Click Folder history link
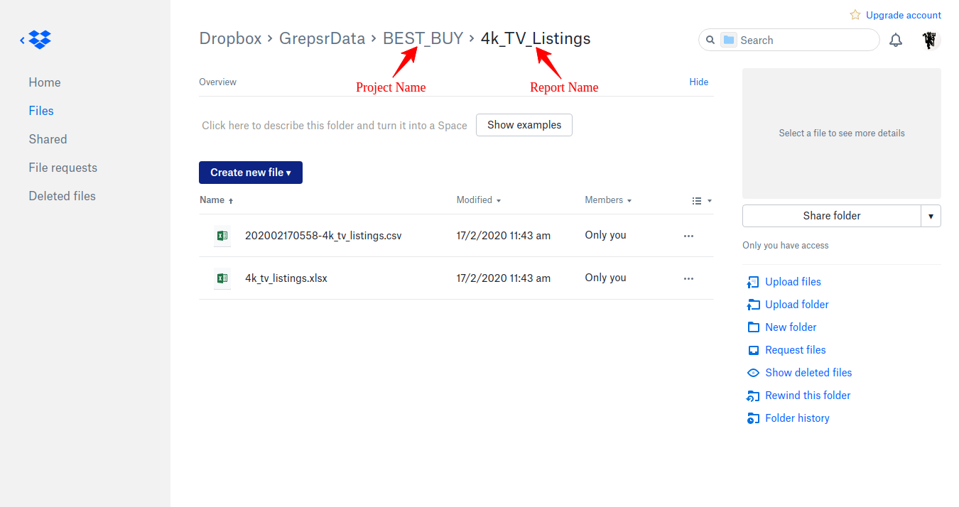The width and height of the screenshot is (959, 507). pos(797,418)
